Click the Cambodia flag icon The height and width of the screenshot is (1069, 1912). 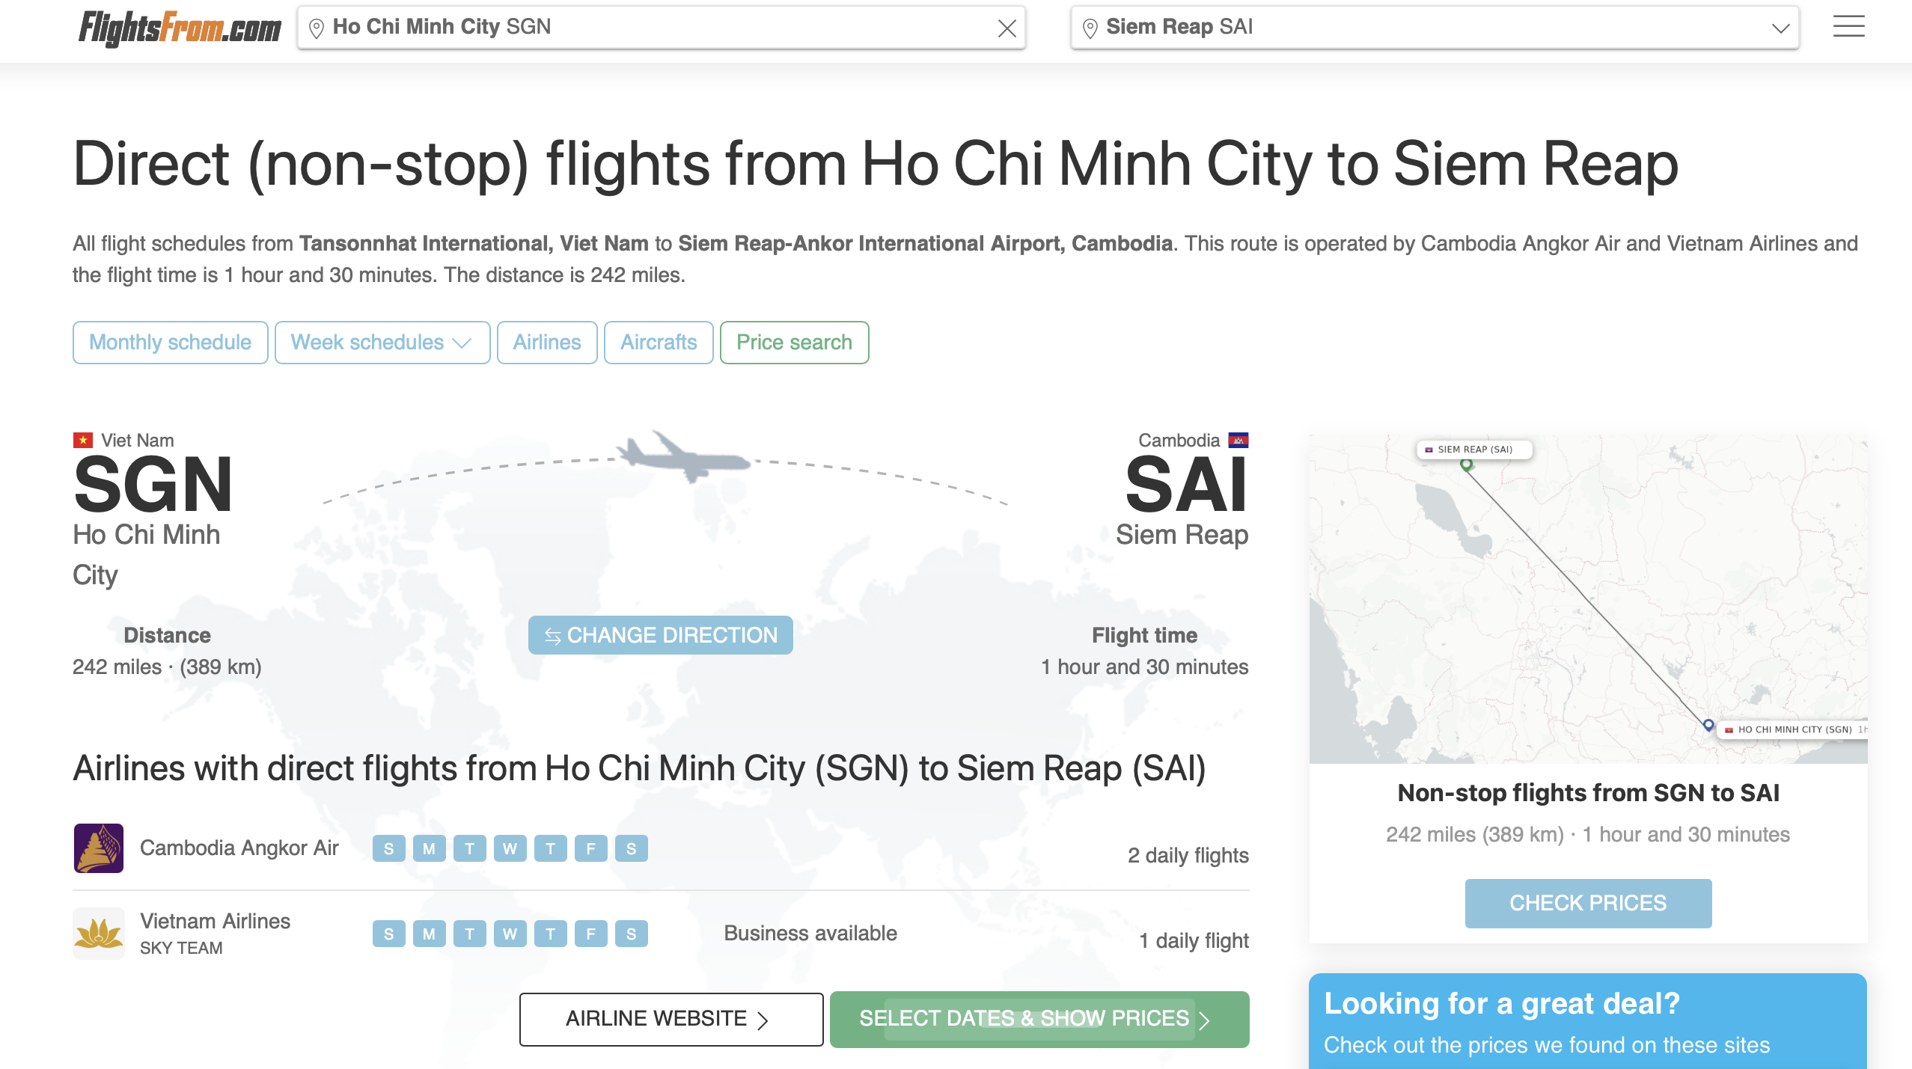[1238, 440]
